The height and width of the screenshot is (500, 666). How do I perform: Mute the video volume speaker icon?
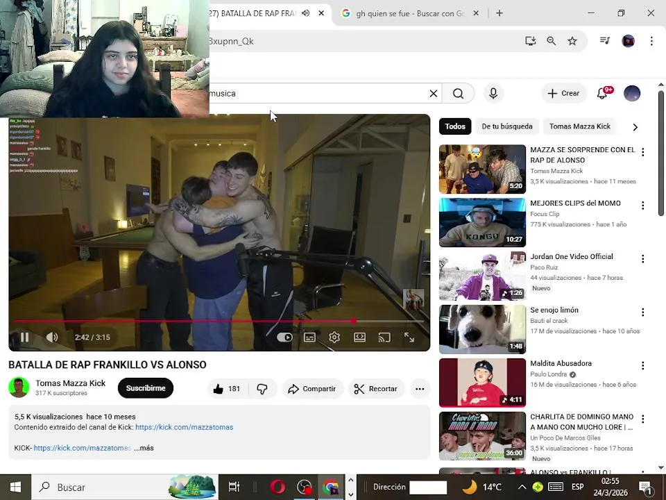[52, 337]
